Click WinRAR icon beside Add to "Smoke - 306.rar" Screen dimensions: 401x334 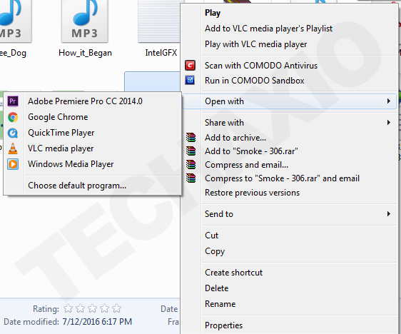coord(191,151)
